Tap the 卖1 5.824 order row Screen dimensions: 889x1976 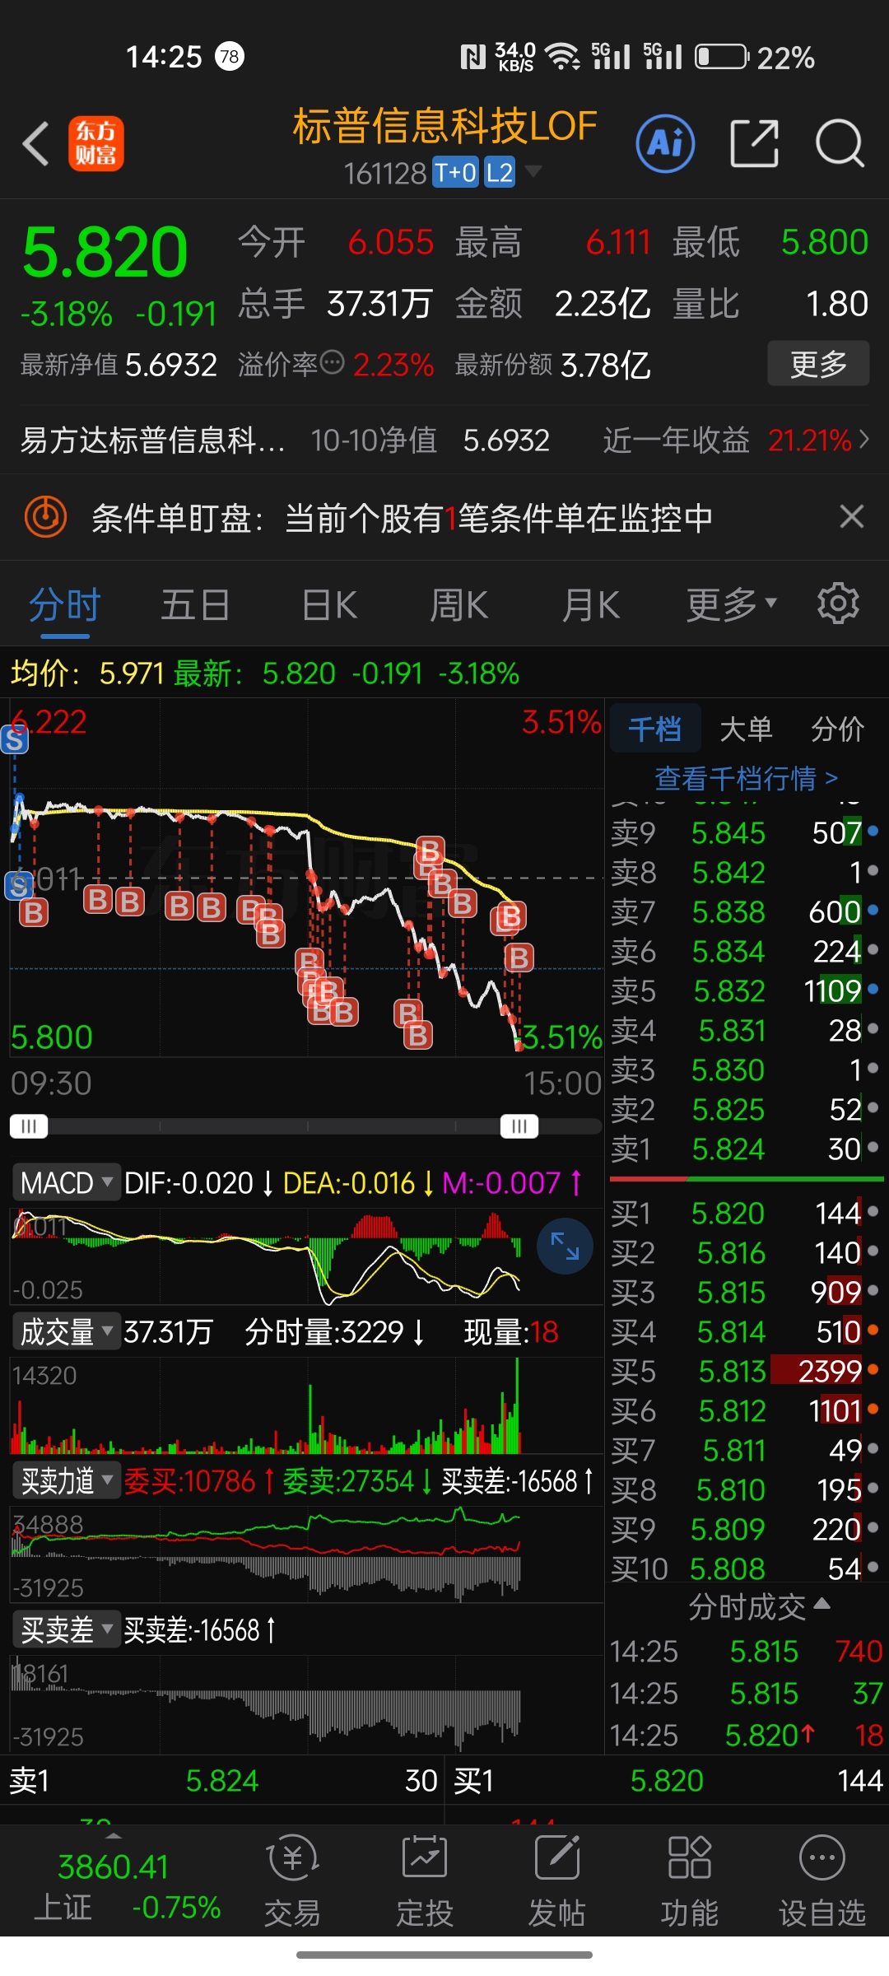[746, 1149]
